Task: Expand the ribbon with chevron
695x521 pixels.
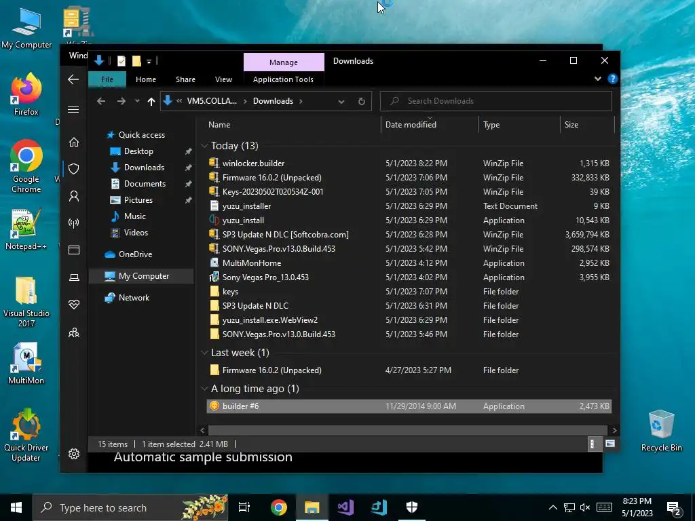Action: coord(597,79)
